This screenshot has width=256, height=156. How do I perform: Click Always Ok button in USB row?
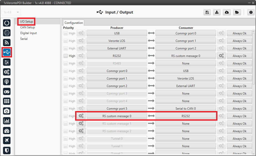(x=239, y=33)
